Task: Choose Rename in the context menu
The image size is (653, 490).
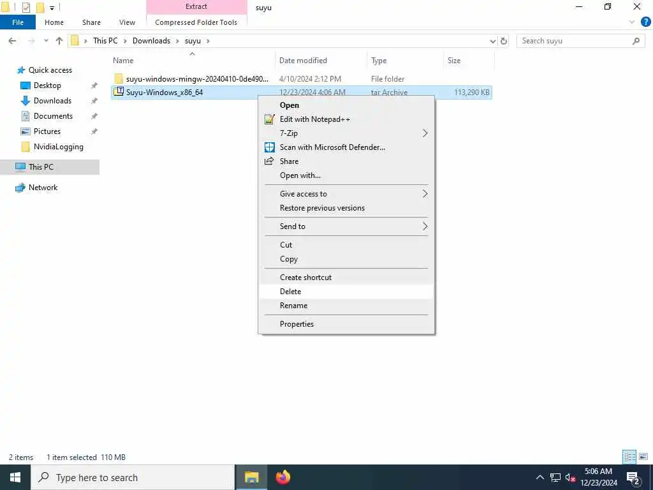Action: 346,306
